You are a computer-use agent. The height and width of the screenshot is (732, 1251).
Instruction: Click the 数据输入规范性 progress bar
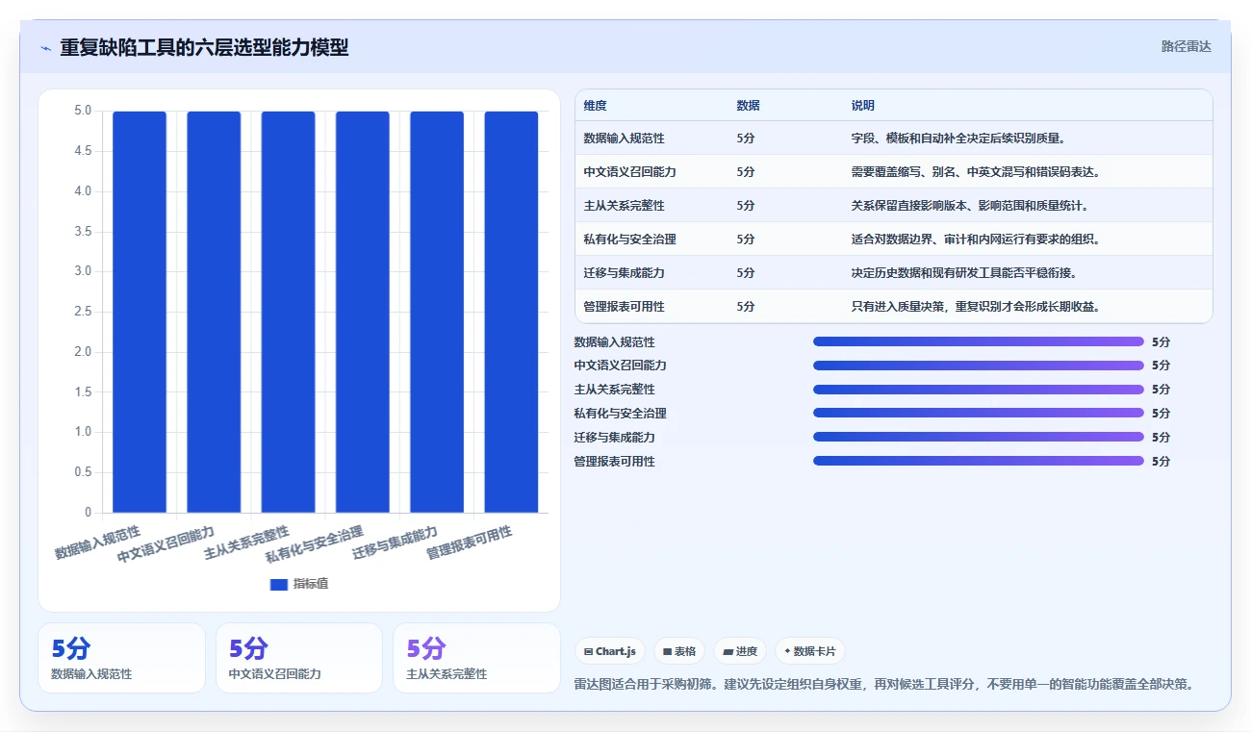point(979,341)
